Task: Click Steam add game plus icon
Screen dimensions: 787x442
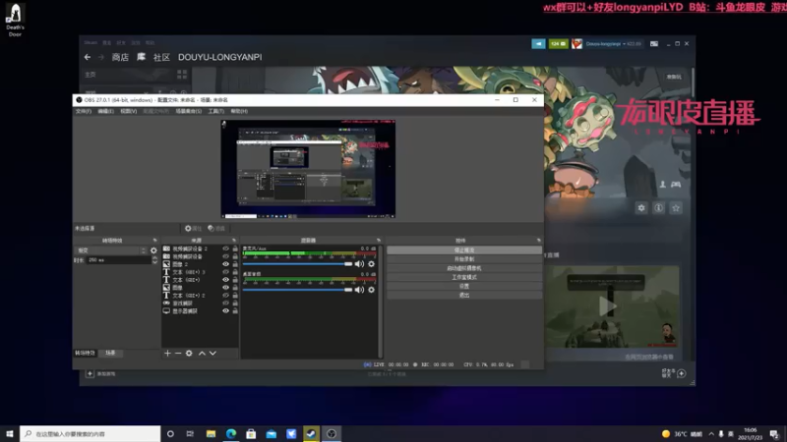Action: (90, 374)
